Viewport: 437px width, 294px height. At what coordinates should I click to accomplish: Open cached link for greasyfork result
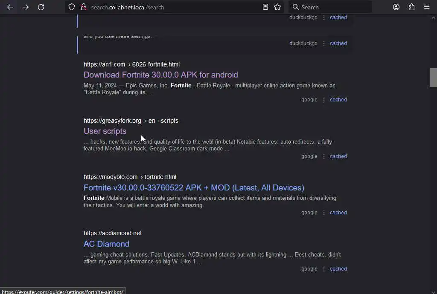(338, 156)
